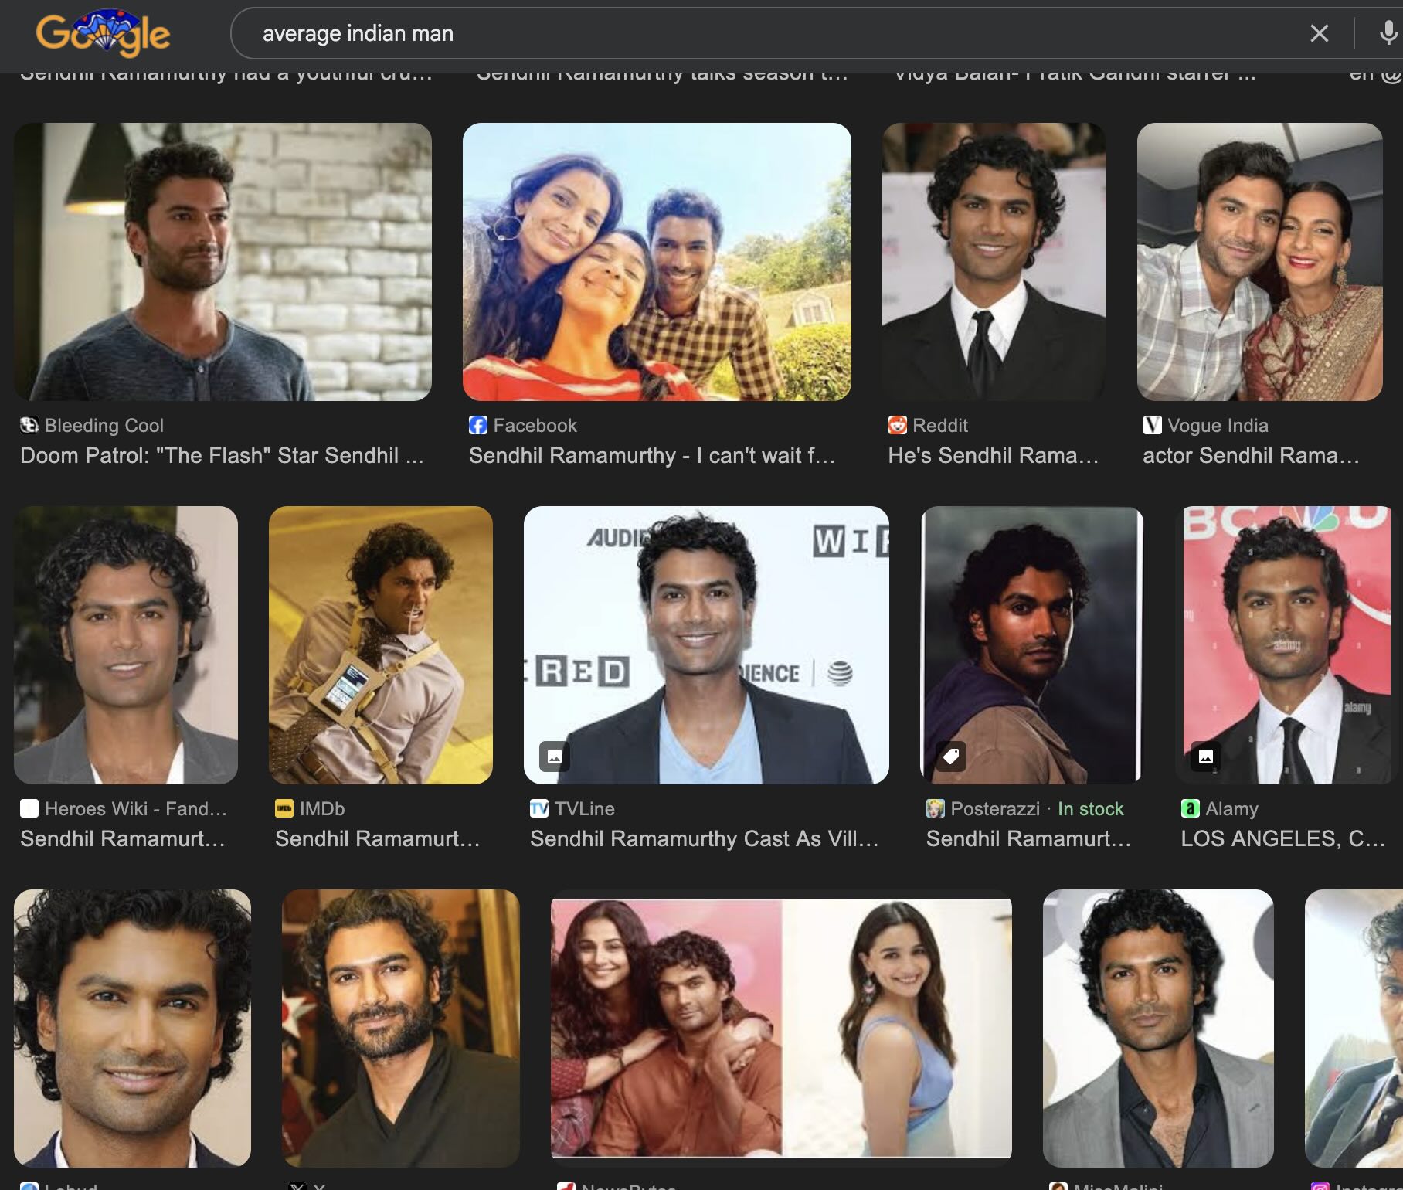This screenshot has width=1403, height=1190.
Task: Clear the search box with the X icon
Action: click(x=1320, y=33)
